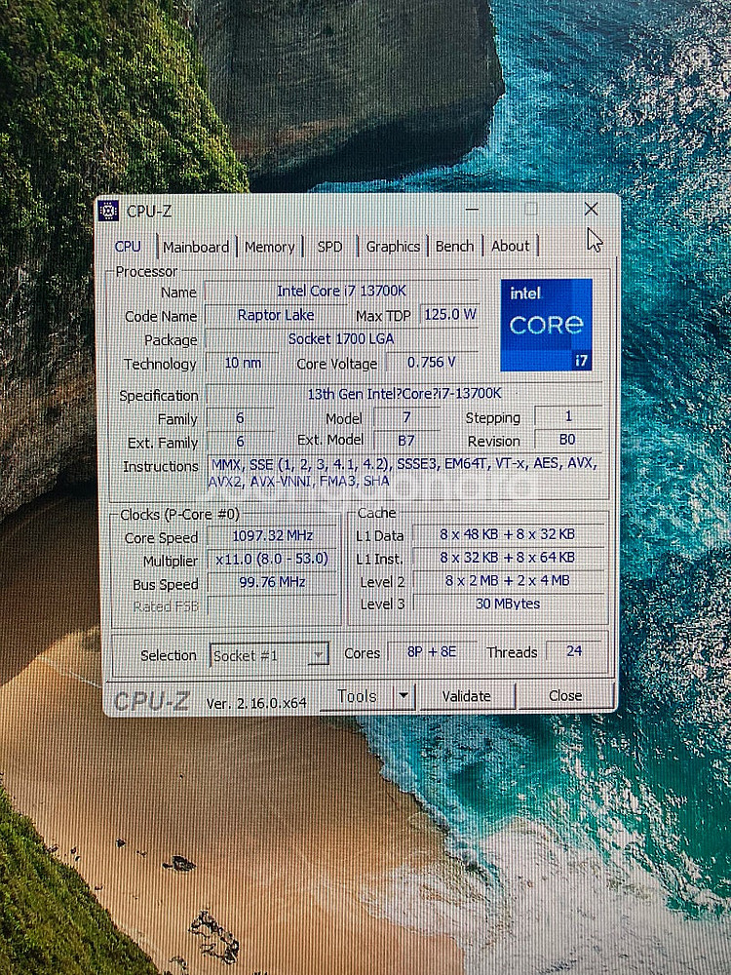Click the Instructions list text MMX, SSE
731x975 pixels.
403,473
